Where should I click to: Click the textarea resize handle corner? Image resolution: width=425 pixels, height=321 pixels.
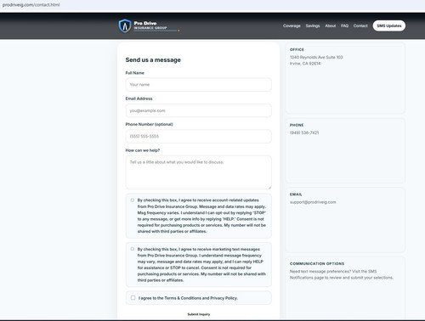tap(269, 188)
